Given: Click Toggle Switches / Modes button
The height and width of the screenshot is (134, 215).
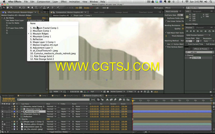Looking at the screenshot, I should (x=58, y=132).
